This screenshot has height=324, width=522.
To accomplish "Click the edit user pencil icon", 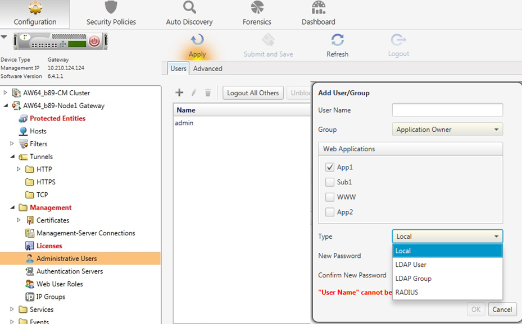I will tap(193, 92).
